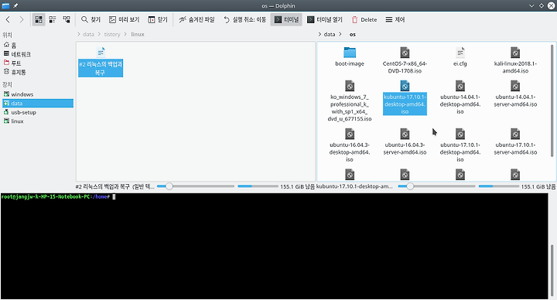Click 터미널 열기 to open a terminal
Image resolution: width=557 pixels, height=300 pixels.
point(325,19)
